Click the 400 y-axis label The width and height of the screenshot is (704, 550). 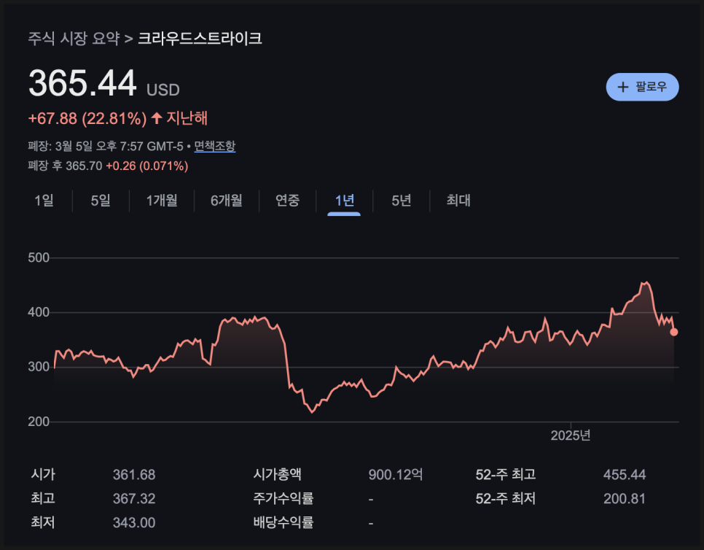point(39,313)
